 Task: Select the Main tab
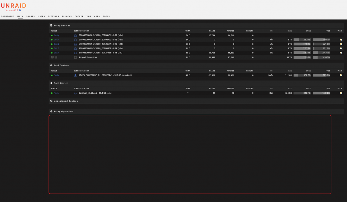point(20,16)
